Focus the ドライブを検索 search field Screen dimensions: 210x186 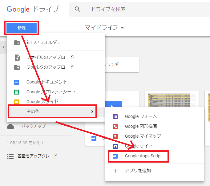point(139,9)
